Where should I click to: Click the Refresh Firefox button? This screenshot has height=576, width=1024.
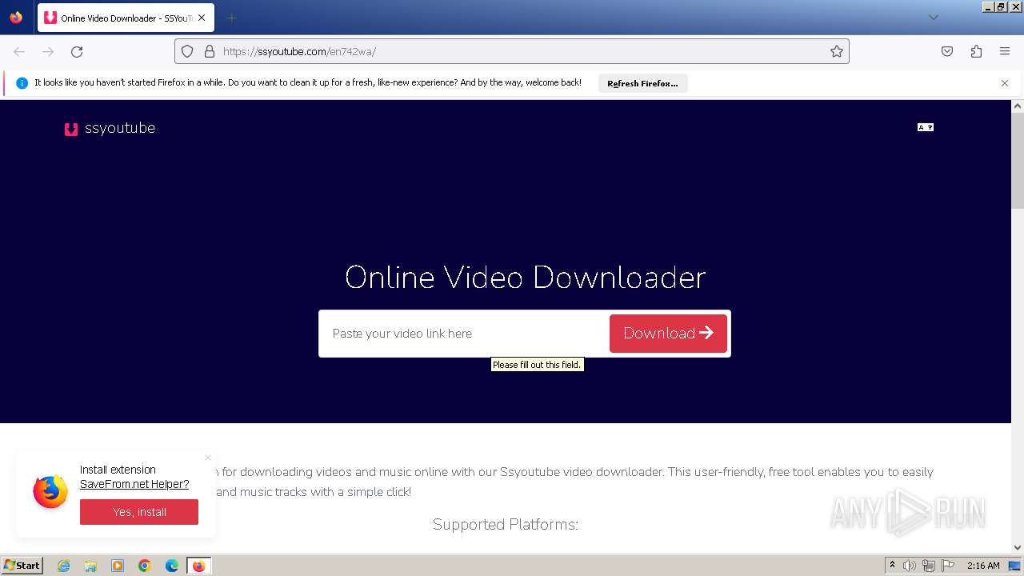(x=642, y=83)
